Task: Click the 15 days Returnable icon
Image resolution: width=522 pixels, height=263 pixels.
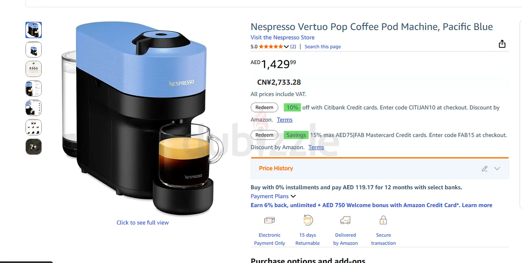Action: click(308, 220)
